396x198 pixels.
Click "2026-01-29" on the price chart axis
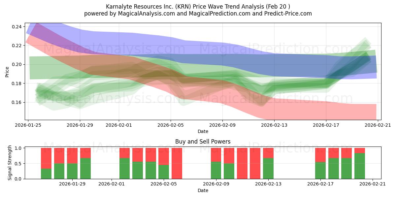click(80, 125)
